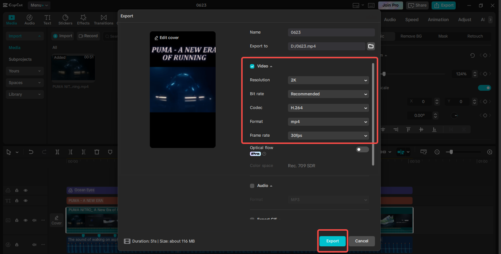Click the delete trash icon above the timeline
501x254 pixels.
pyautogui.click(x=97, y=152)
